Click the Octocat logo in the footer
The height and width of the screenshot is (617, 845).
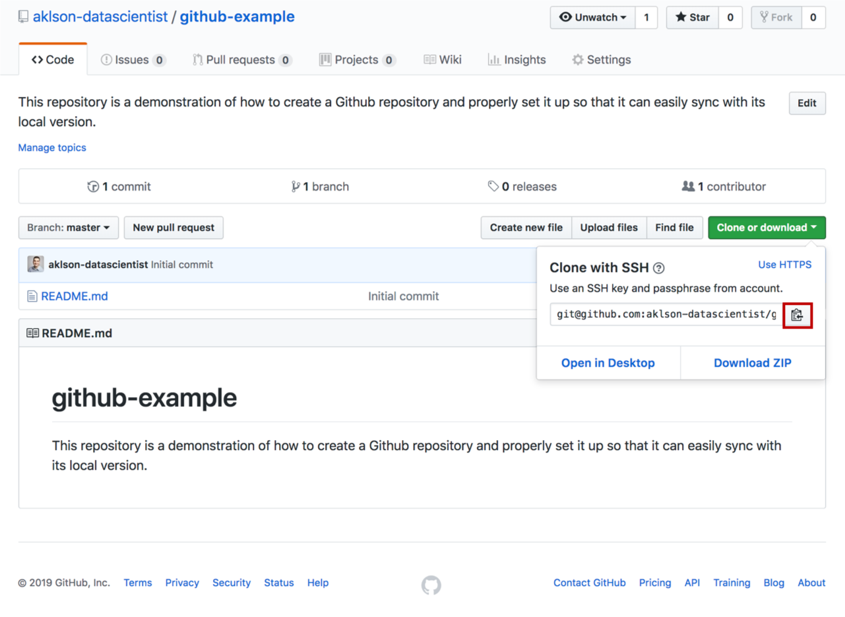click(431, 583)
